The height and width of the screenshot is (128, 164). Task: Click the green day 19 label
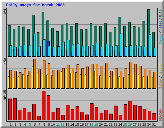96,124
